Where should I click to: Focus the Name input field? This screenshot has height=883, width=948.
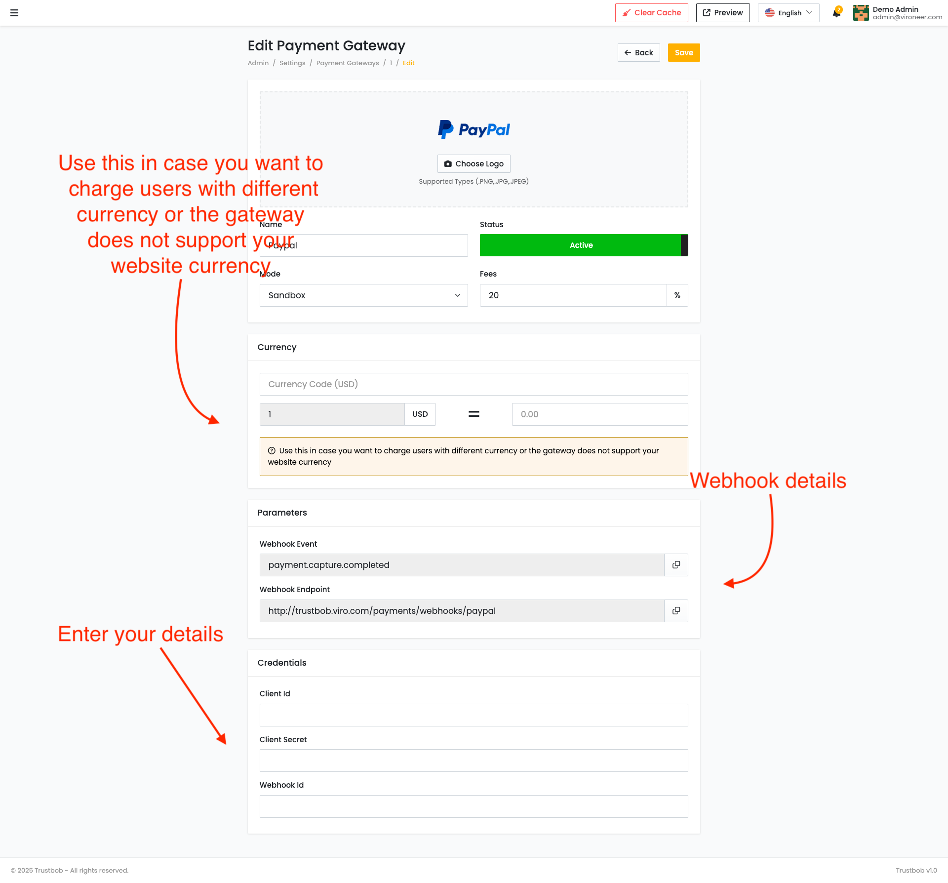(364, 245)
